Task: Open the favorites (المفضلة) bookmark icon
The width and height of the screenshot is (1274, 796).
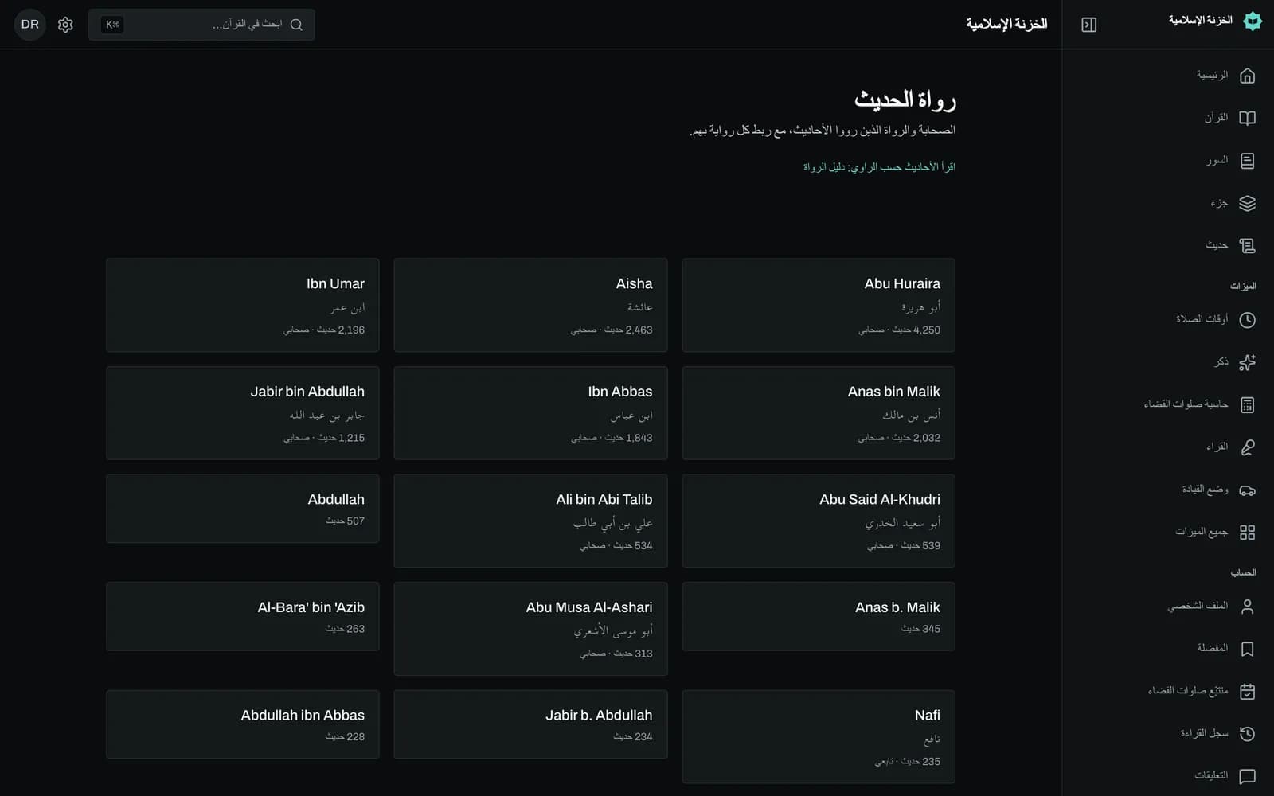Action: (x=1247, y=649)
